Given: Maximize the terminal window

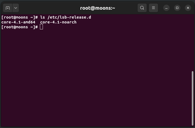Looking at the screenshot, I should (x=177, y=8).
